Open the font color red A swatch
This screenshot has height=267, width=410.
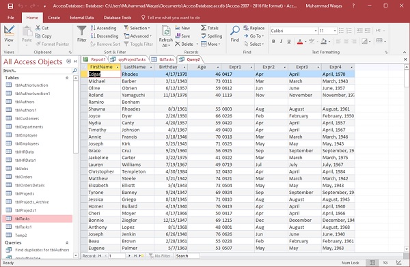pyautogui.click(x=300, y=41)
